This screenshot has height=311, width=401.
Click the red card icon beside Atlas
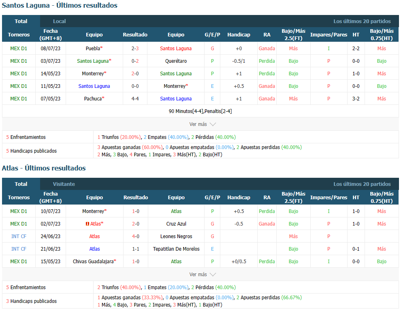tap(87, 224)
